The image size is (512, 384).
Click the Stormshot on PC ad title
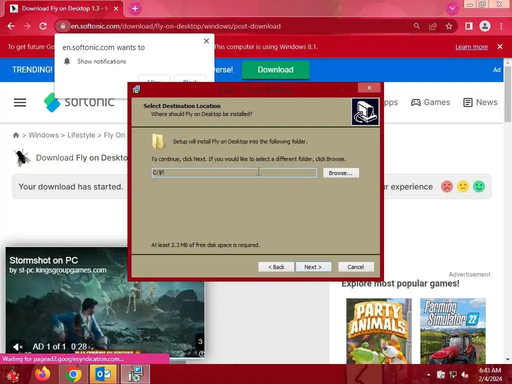43,260
